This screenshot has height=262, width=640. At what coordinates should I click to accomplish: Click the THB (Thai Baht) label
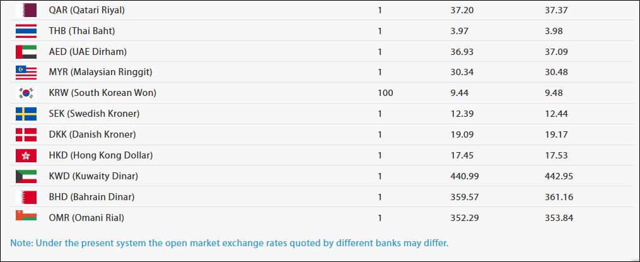[x=82, y=31]
